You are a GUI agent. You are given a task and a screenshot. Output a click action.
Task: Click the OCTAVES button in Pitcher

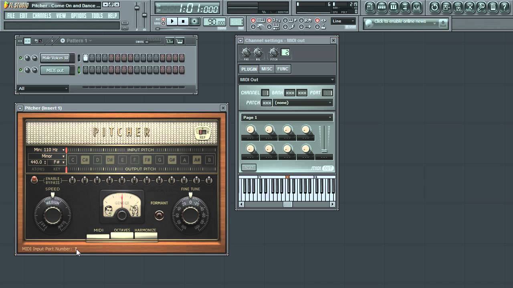click(122, 235)
